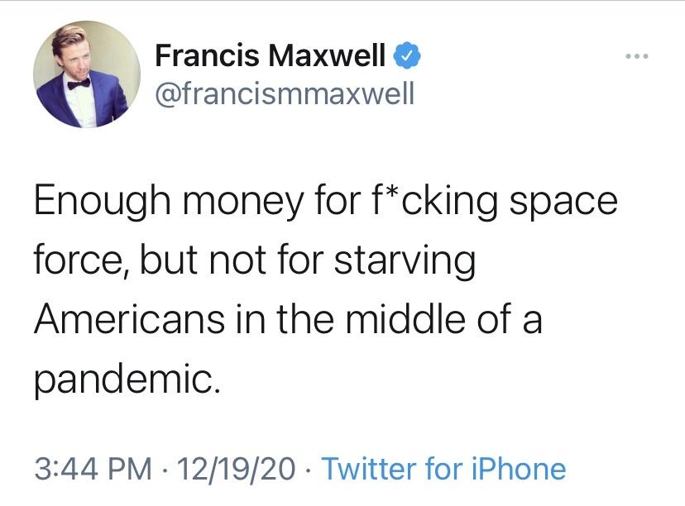
Task: Open the three-dot more options menu
Action: (638, 57)
